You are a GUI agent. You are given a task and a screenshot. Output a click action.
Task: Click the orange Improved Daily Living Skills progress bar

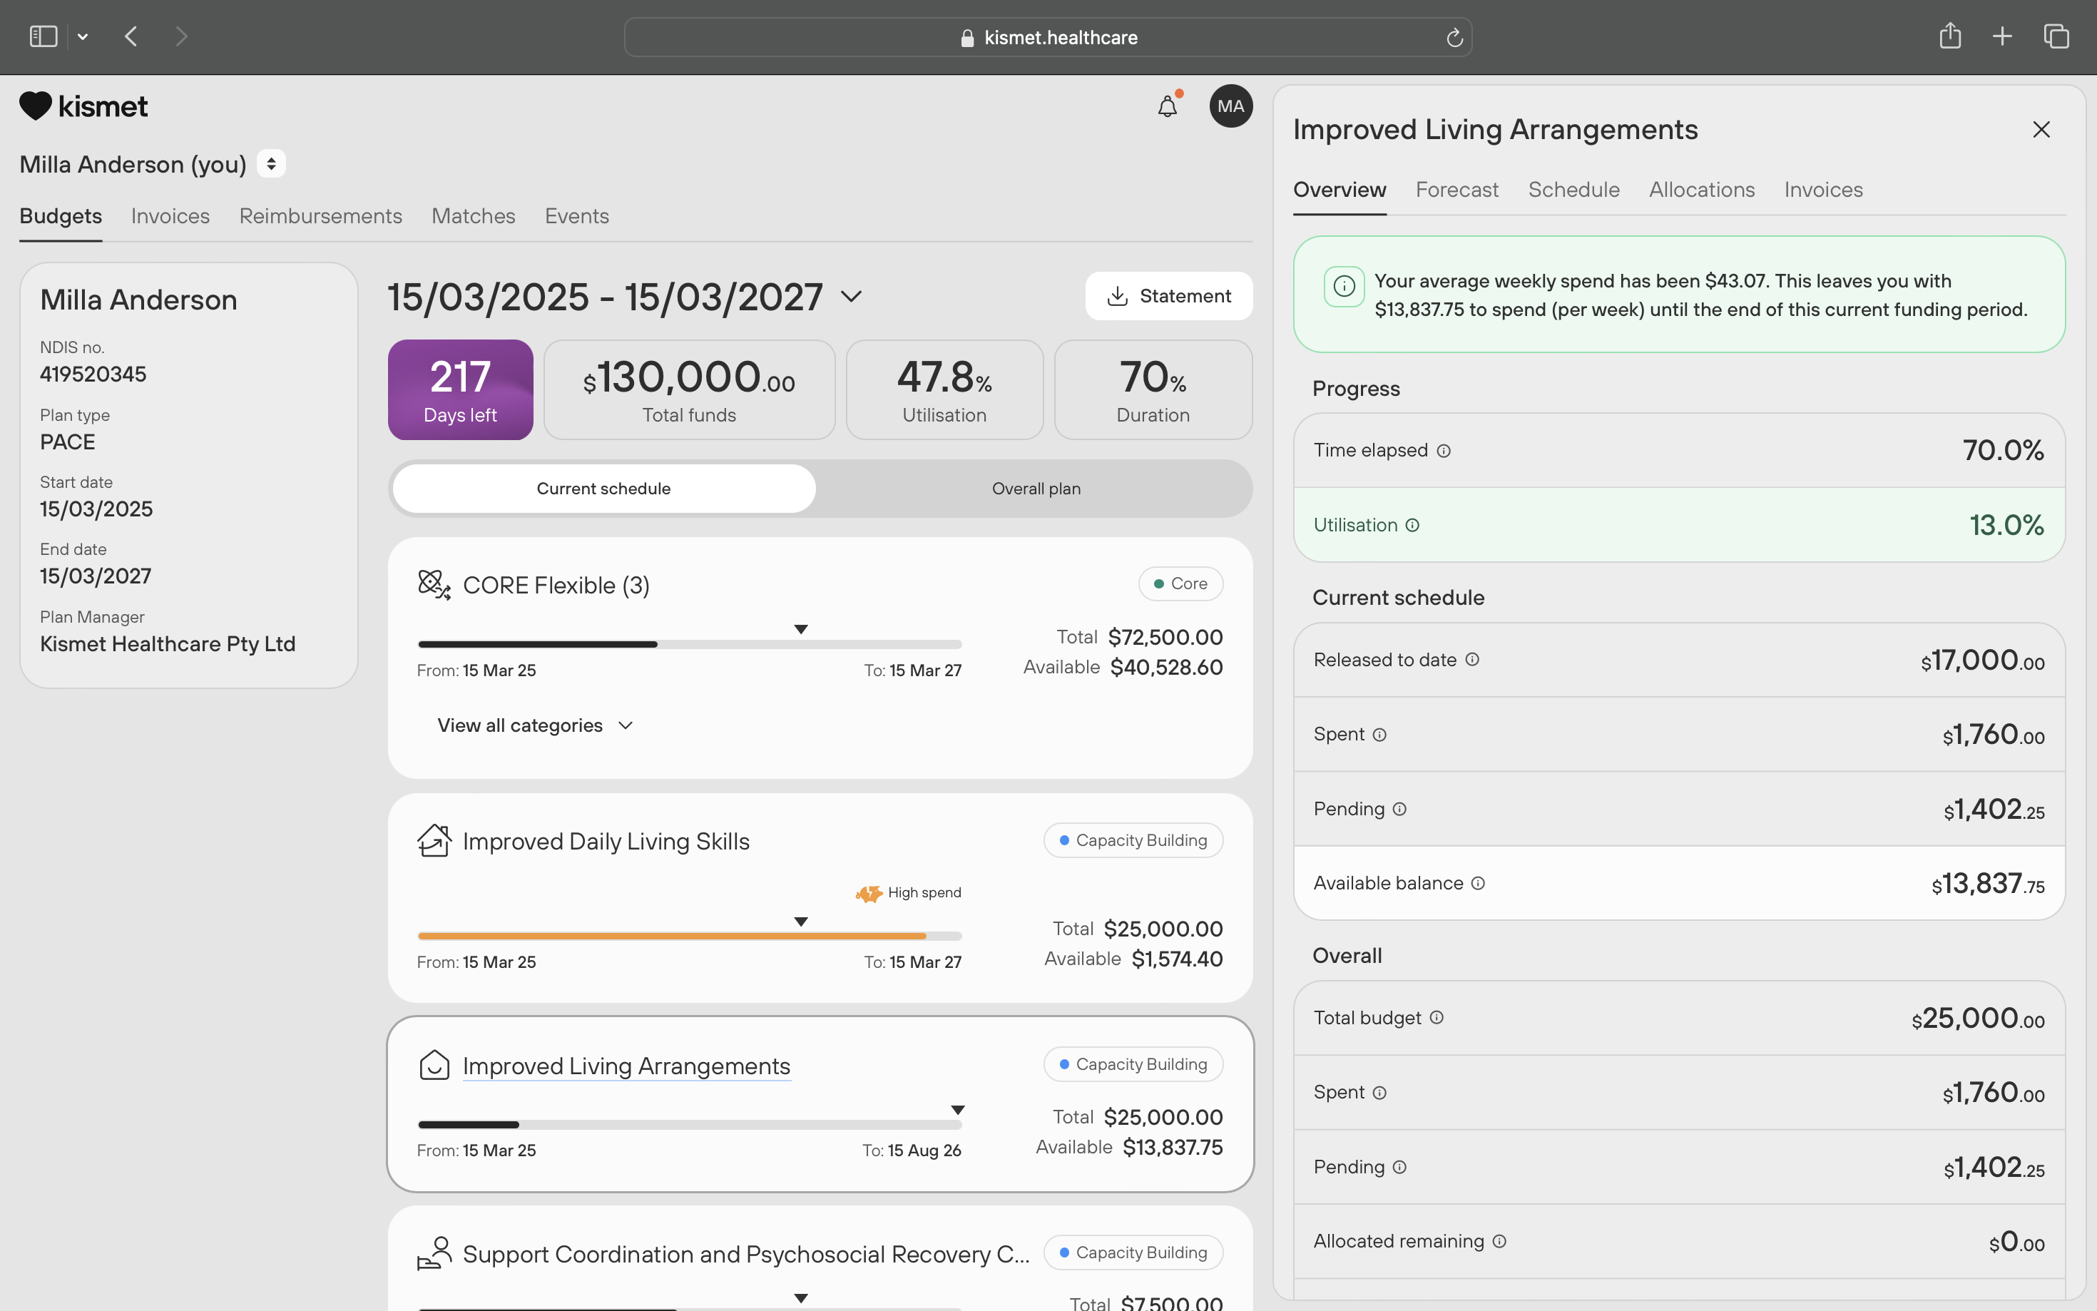pyautogui.click(x=689, y=936)
